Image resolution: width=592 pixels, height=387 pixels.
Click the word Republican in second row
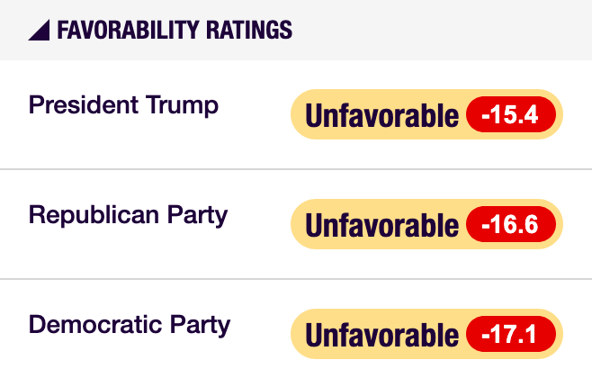pyautogui.click(x=94, y=215)
